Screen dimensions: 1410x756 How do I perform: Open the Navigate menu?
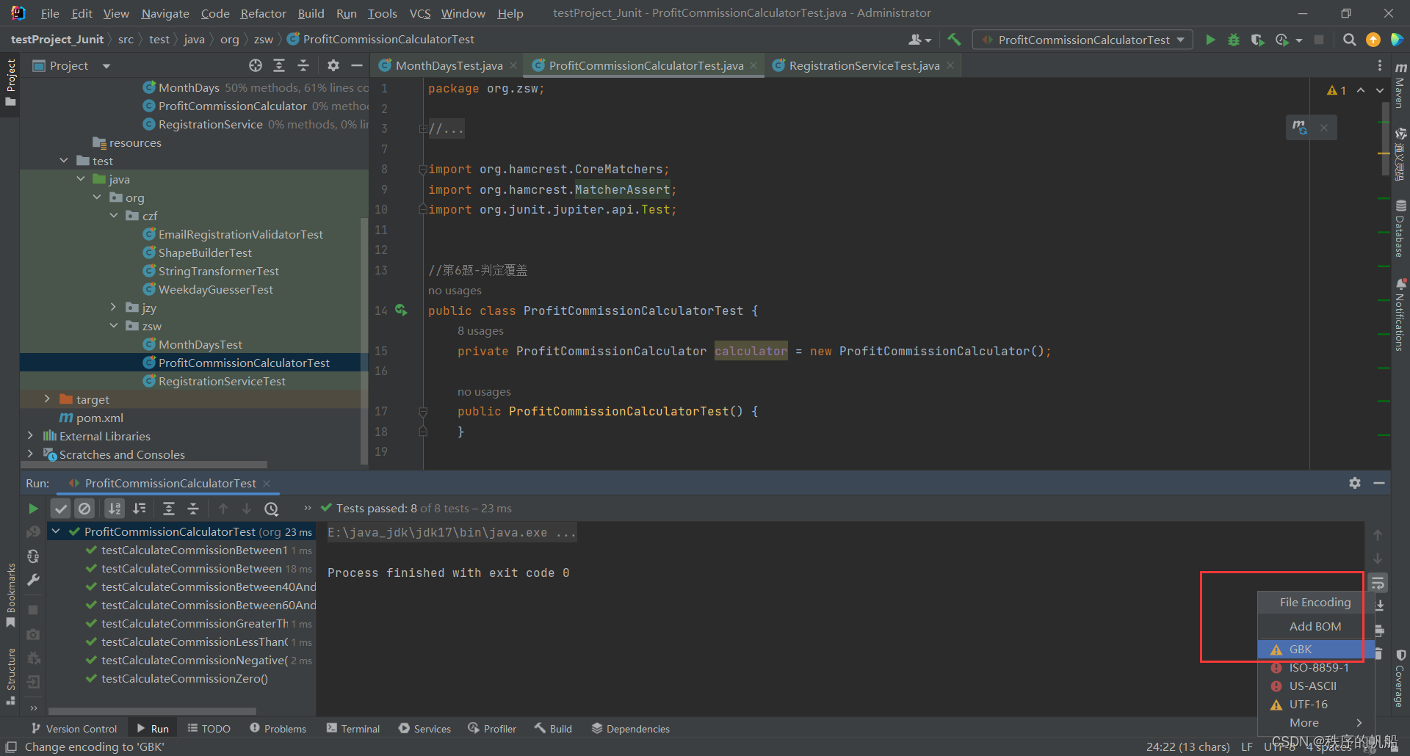(164, 13)
